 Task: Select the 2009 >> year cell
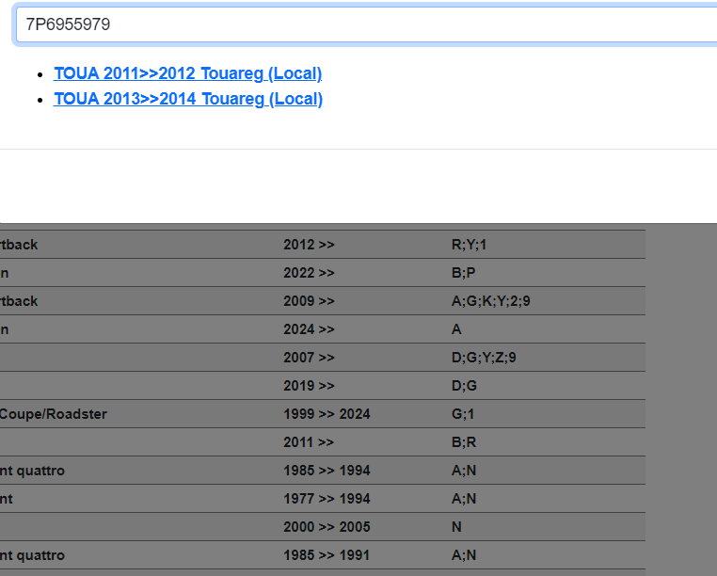309,301
